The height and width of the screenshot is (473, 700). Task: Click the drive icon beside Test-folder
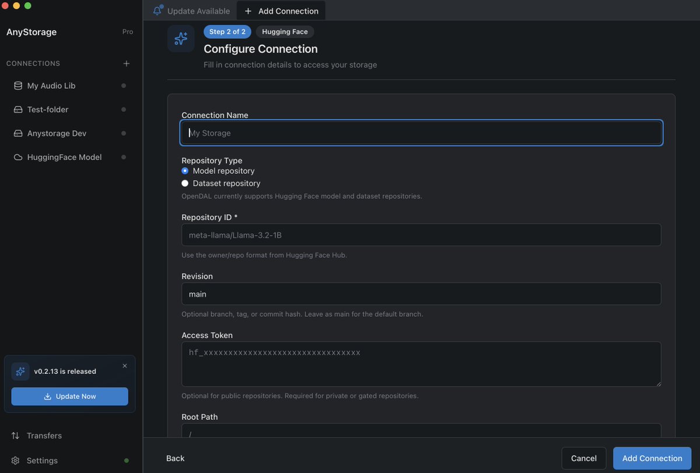[18, 110]
